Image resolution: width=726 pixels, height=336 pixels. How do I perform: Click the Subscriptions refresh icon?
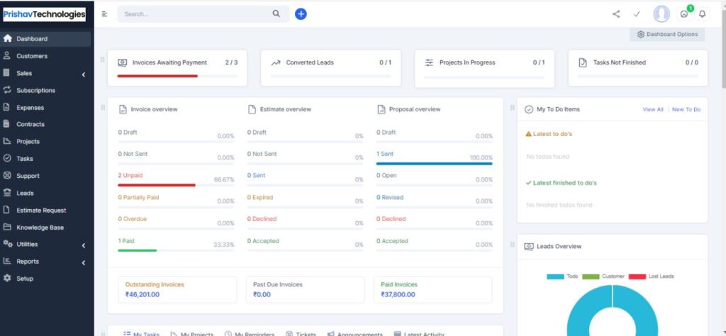pos(7,90)
